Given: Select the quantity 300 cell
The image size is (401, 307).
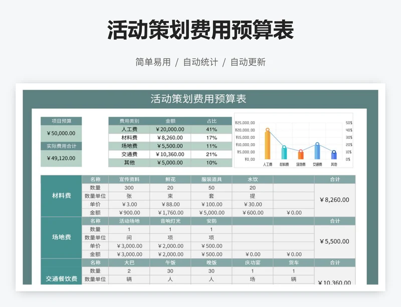Looking at the screenshot, I should click(x=129, y=188).
